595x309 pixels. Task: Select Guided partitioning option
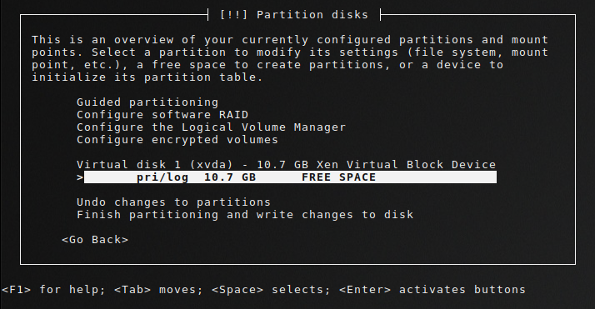(x=147, y=102)
